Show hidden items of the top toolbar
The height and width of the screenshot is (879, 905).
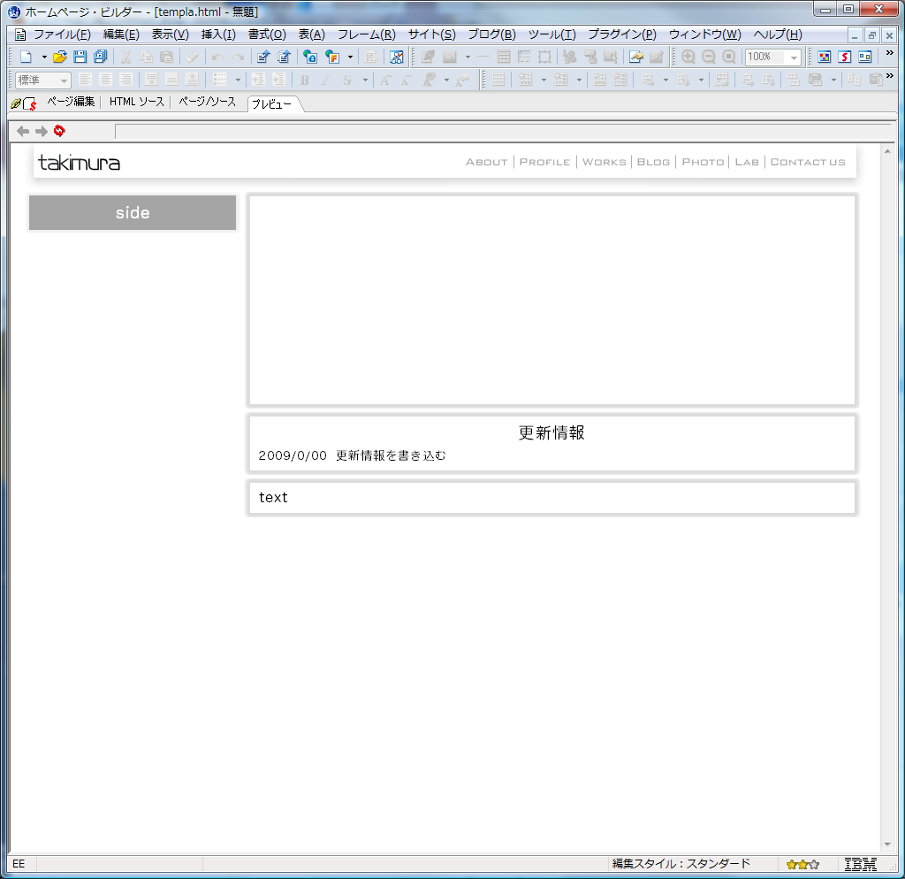[889, 53]
